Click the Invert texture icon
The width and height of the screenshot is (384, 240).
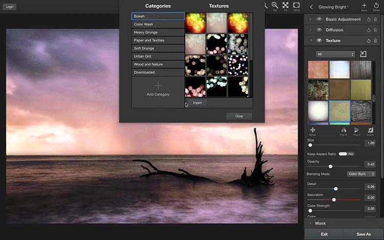370,130
